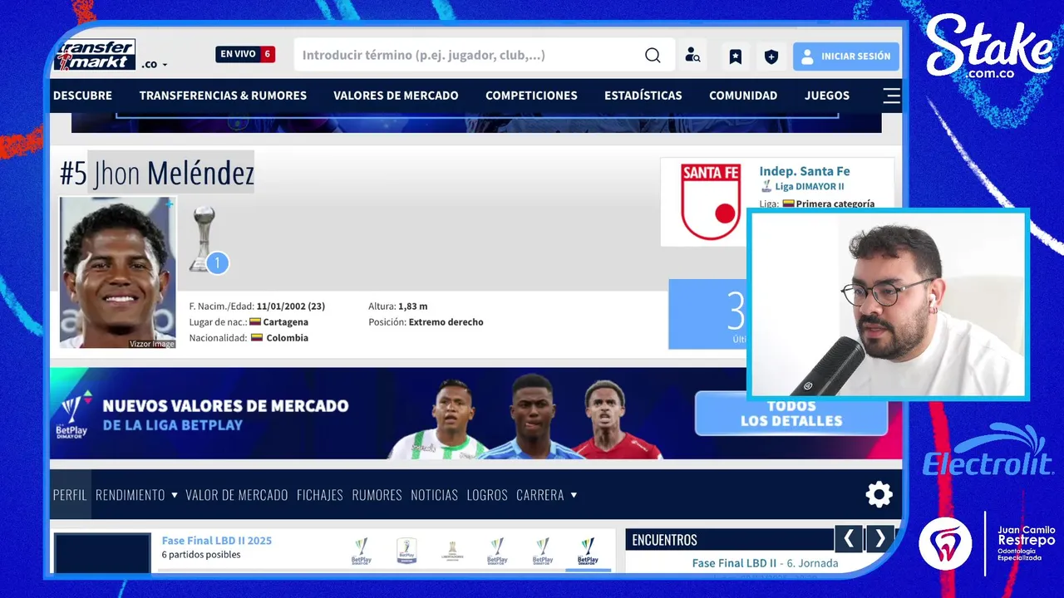Open the .co country domain dropdown

(x=155, y=64)
